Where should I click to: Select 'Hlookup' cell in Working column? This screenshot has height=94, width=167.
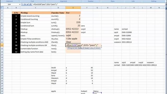35,32
